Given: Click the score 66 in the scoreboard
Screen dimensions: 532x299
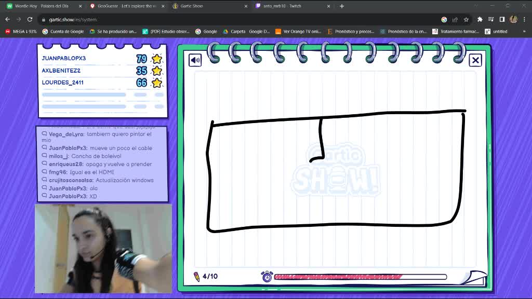Looking at the screenshot, I should [141, 83].
